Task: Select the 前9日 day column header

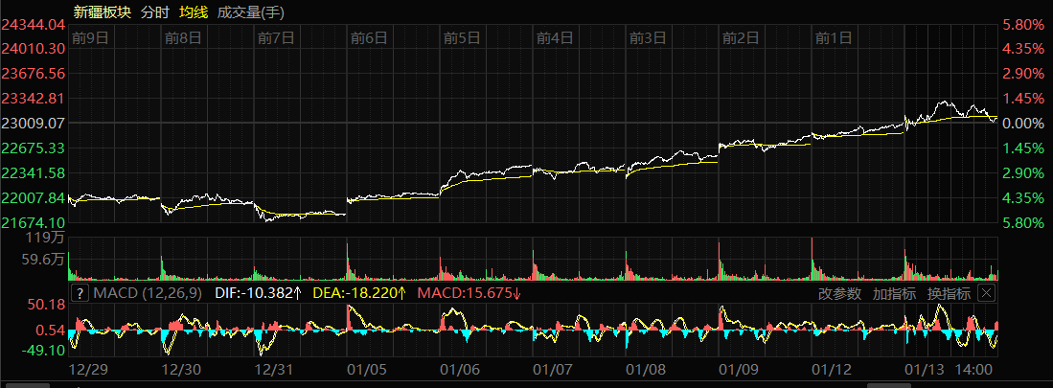Action: click(89, 38)
